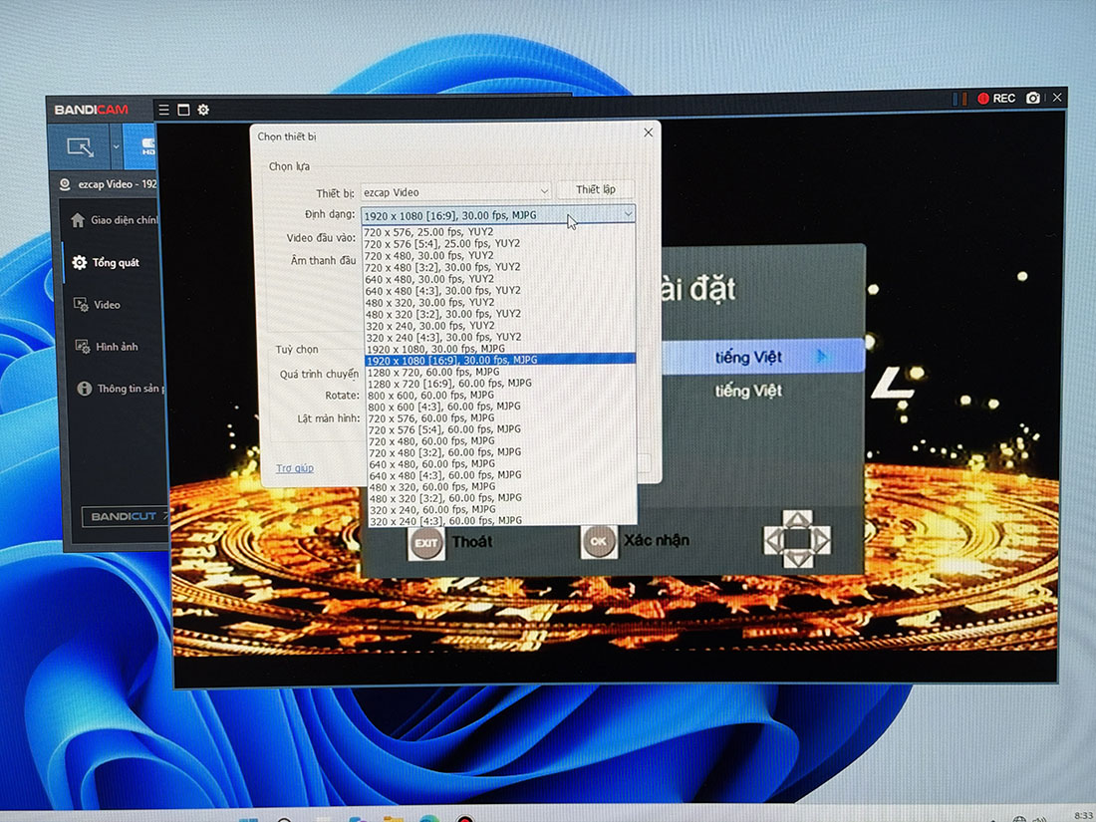Open the Hình ảnh tab
Image resolution: width=1096 pixels, height=822 pixels.
[x=107, y=347]
